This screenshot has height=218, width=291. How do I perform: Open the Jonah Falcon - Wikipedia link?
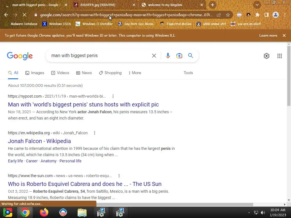click(39, 141)
